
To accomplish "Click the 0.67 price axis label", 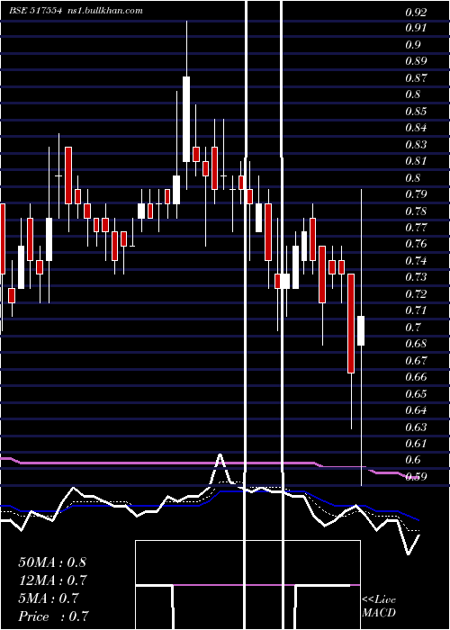I will (416, 360).
